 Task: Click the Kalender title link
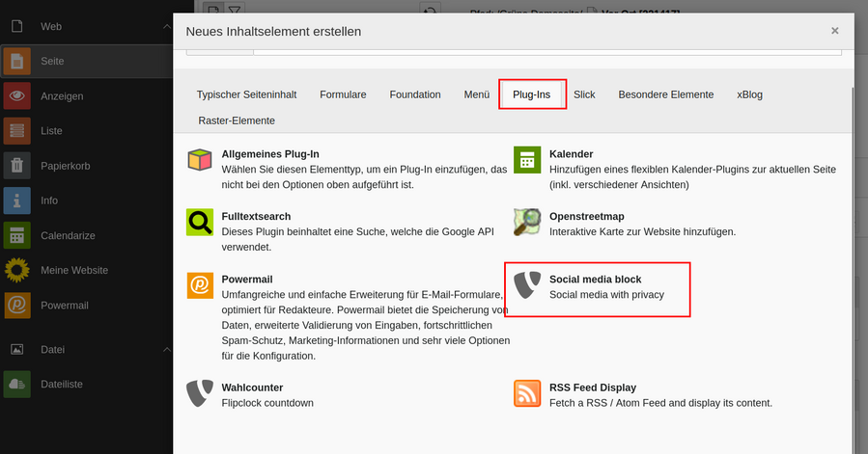point(571,154)
